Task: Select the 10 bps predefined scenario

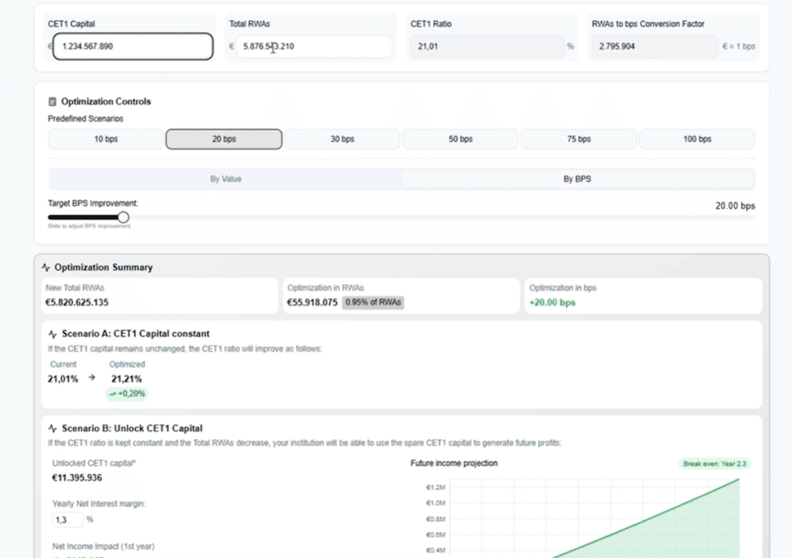Action: (106, 140)
